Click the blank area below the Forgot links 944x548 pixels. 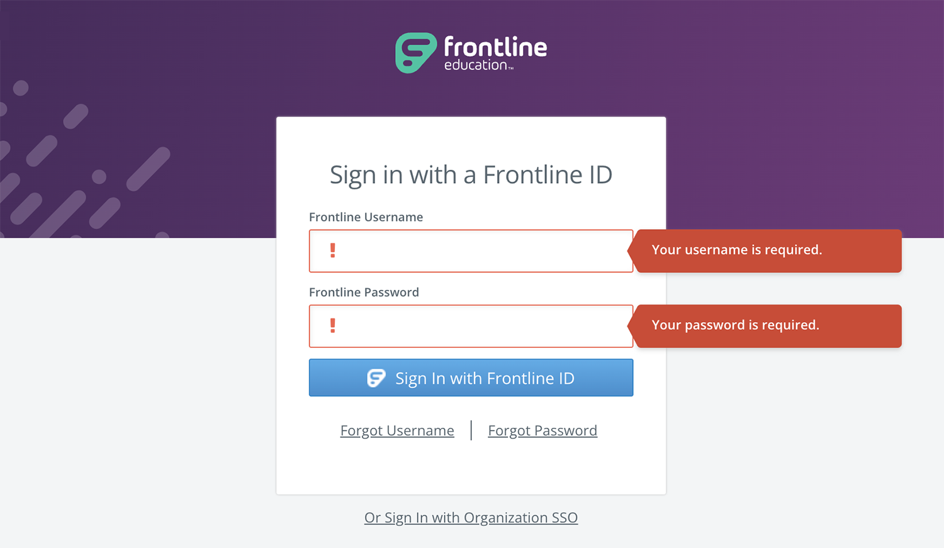click(471, 468)
